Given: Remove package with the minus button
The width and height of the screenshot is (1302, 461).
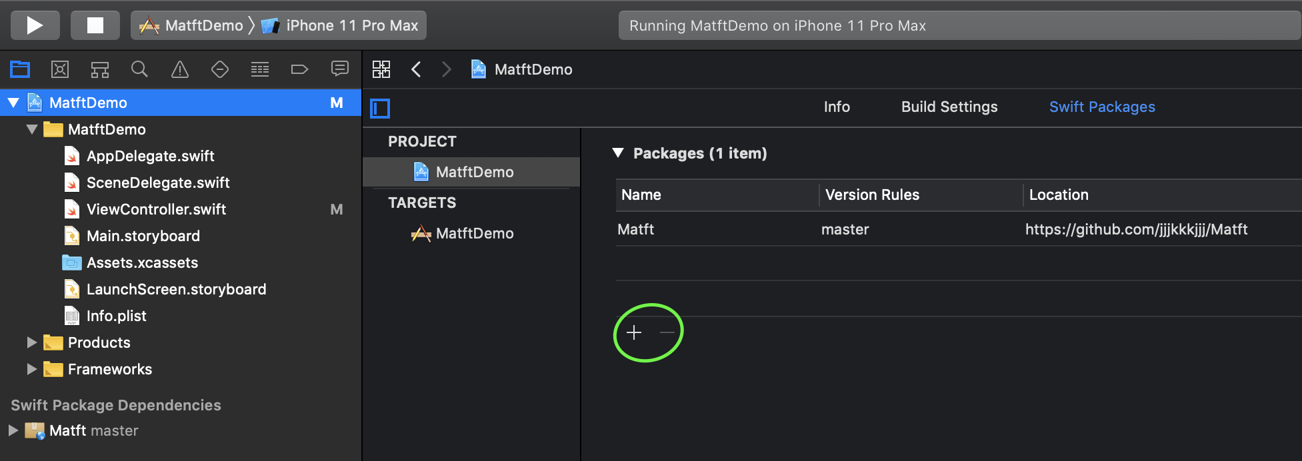Looking at the screenshot, I should 667,332.
